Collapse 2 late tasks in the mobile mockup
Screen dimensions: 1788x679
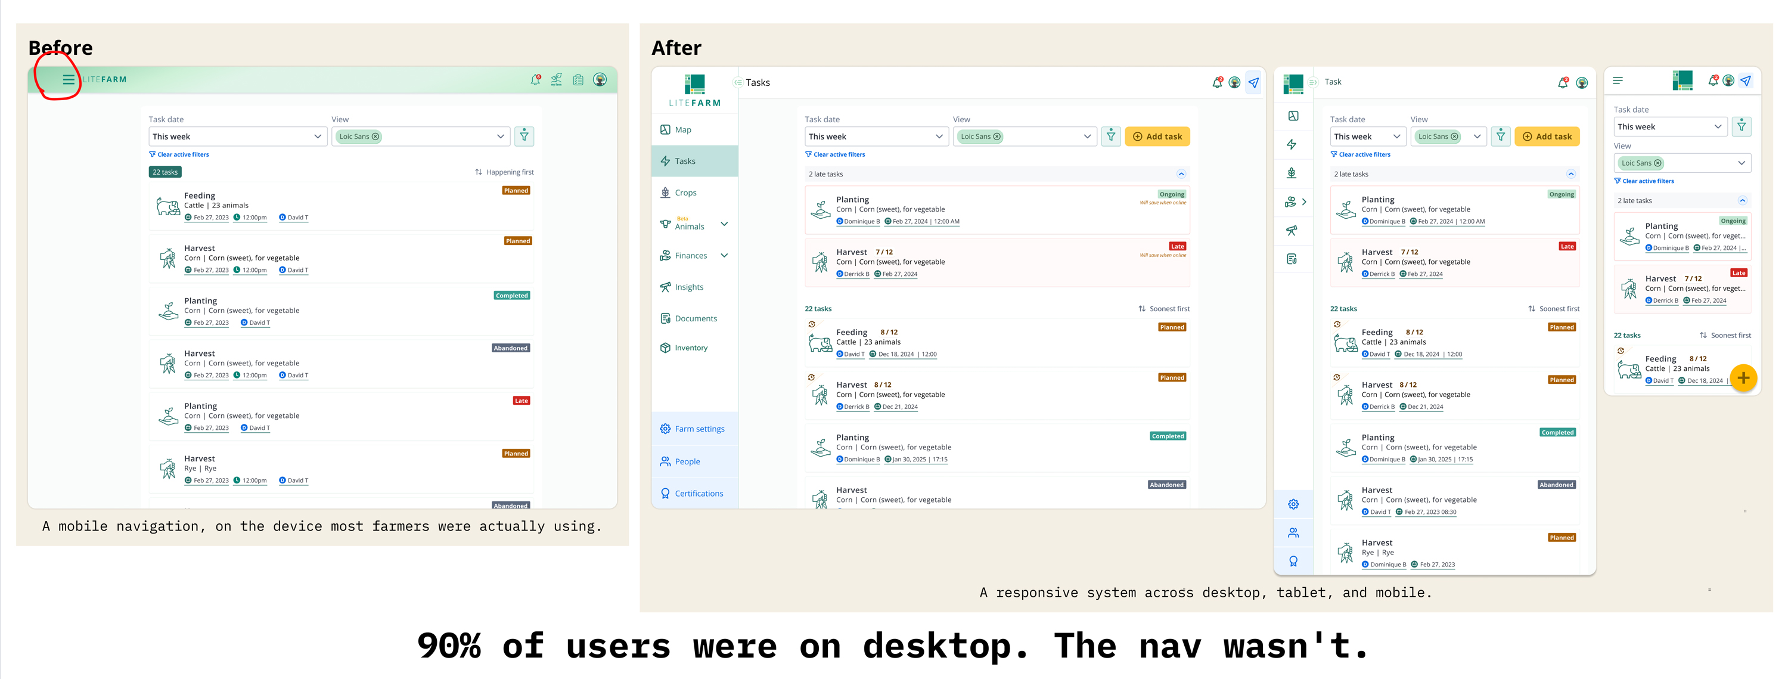1742,201
